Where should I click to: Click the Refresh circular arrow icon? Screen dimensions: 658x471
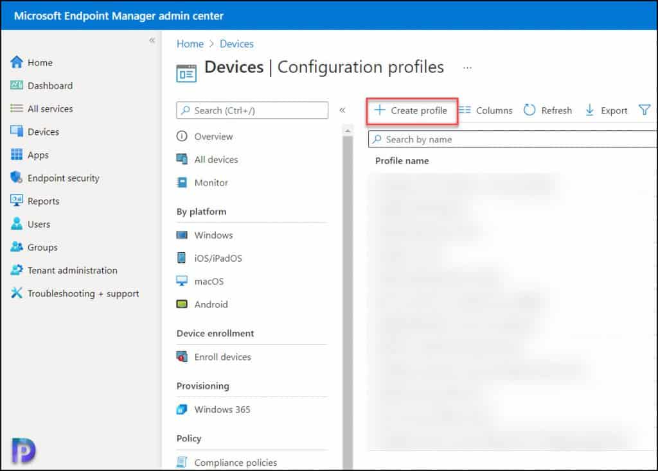[529, 110]
